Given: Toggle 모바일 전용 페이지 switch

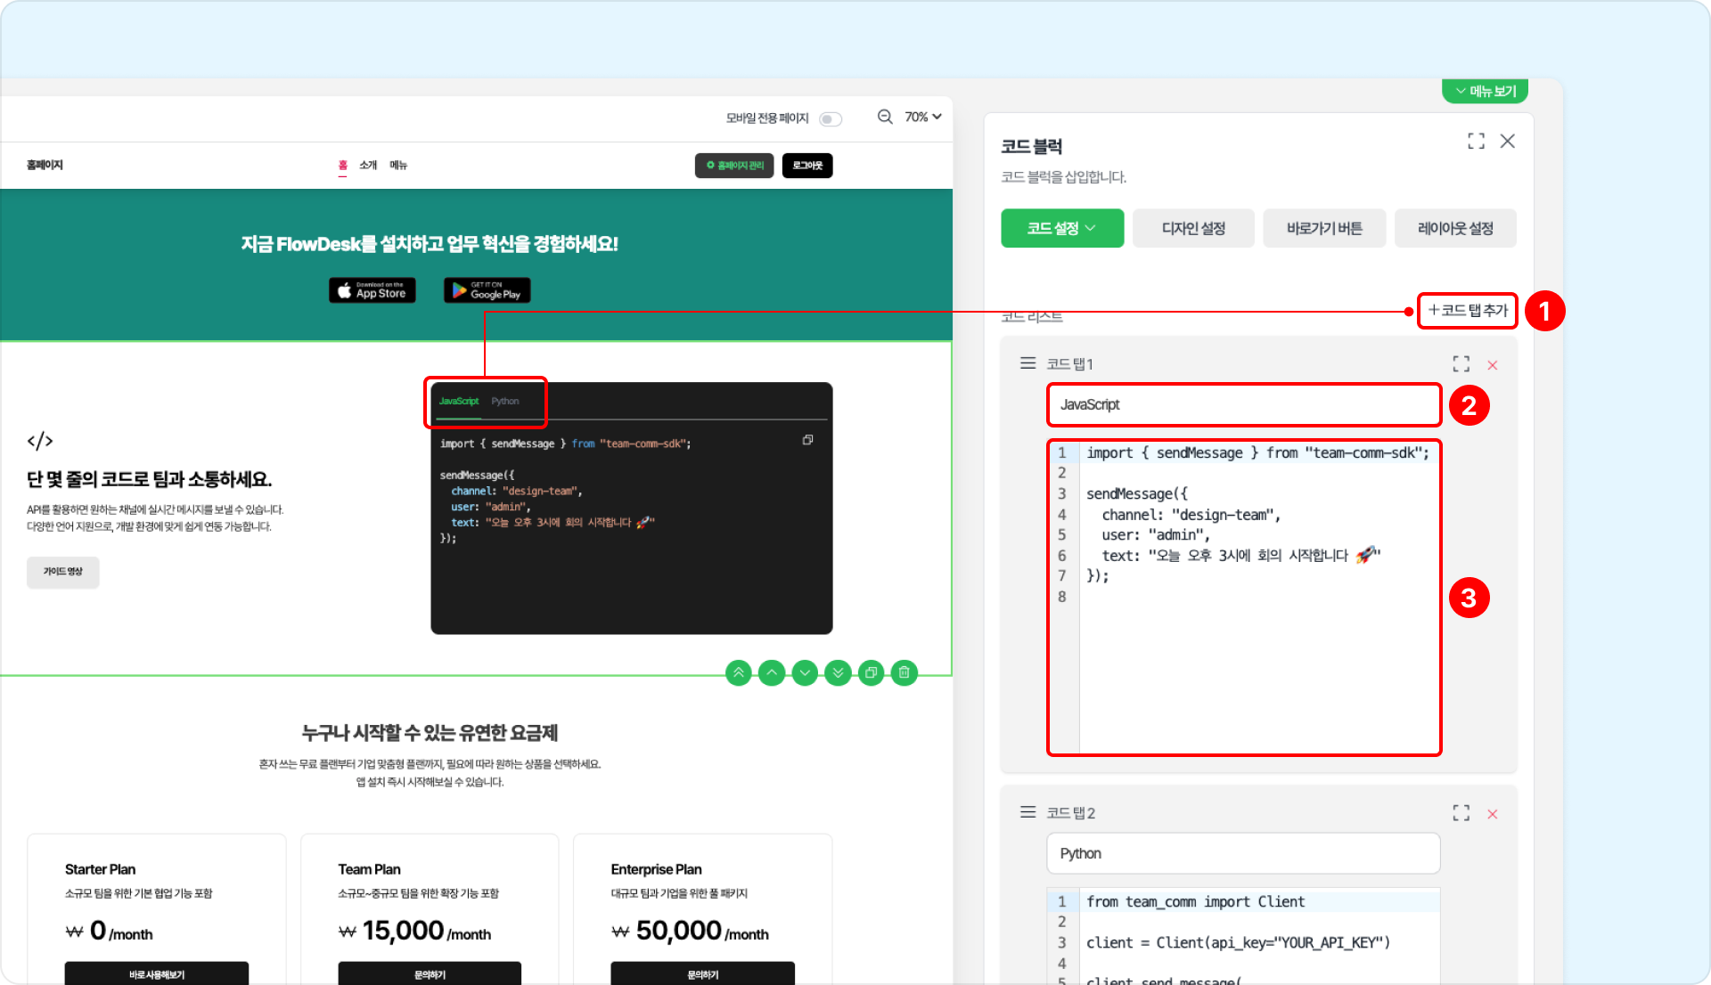Looking at the screenshot, I should click(x=831, y=118).
